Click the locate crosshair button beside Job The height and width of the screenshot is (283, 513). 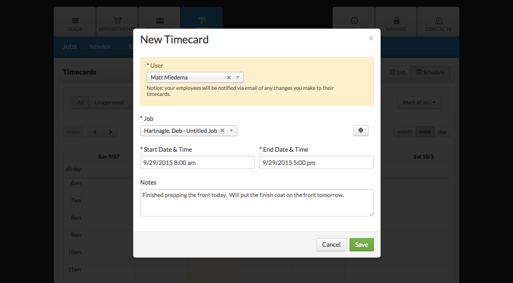point(361,130)
